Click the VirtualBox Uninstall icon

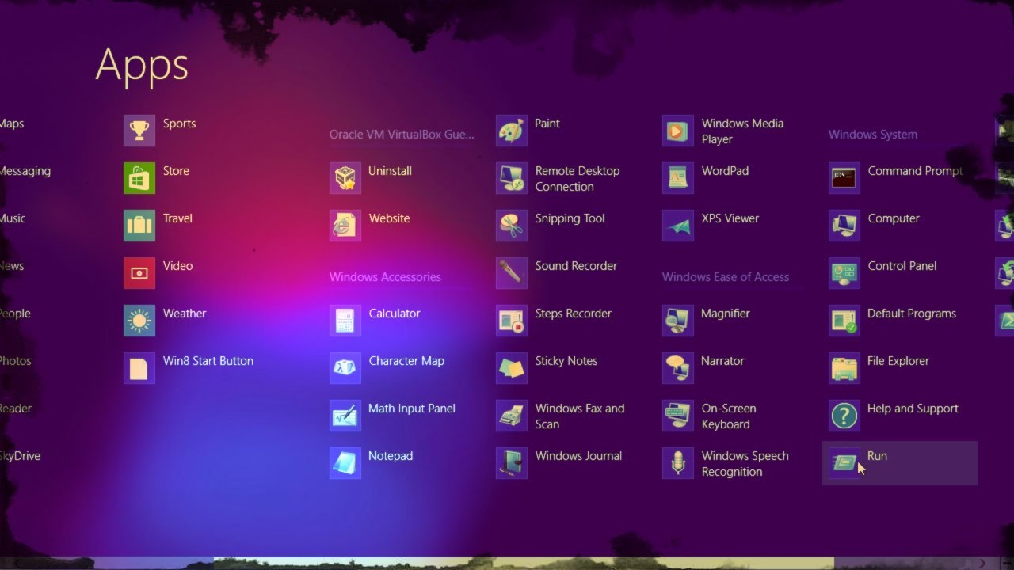[x=345, y=178]
